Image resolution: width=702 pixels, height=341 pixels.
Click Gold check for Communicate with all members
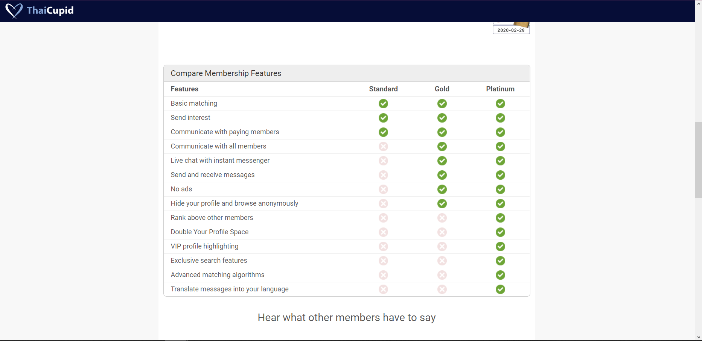(442, 146)
